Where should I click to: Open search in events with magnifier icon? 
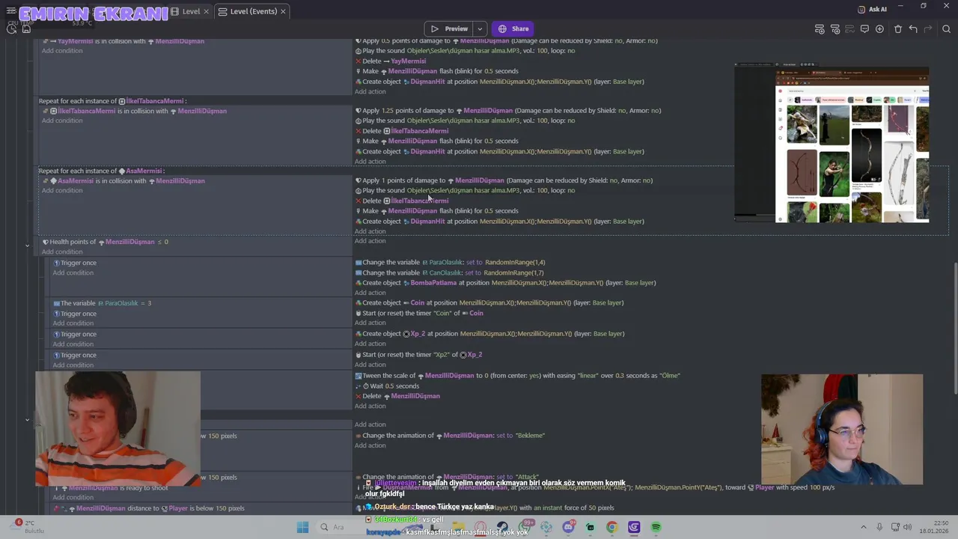pos(946,29)
